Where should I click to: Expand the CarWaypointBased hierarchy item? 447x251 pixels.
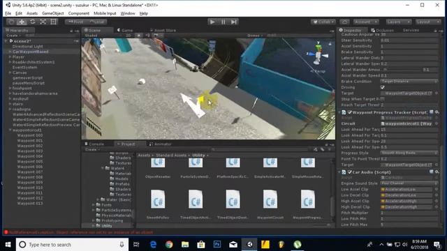click(10, 52)
